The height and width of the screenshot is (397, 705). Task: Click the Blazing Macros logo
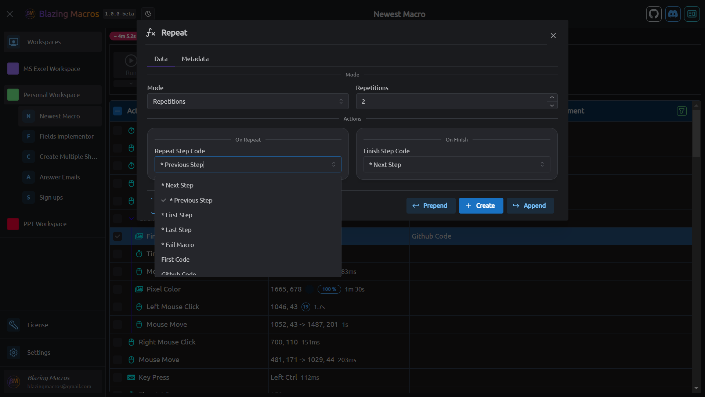coord(30,14)
